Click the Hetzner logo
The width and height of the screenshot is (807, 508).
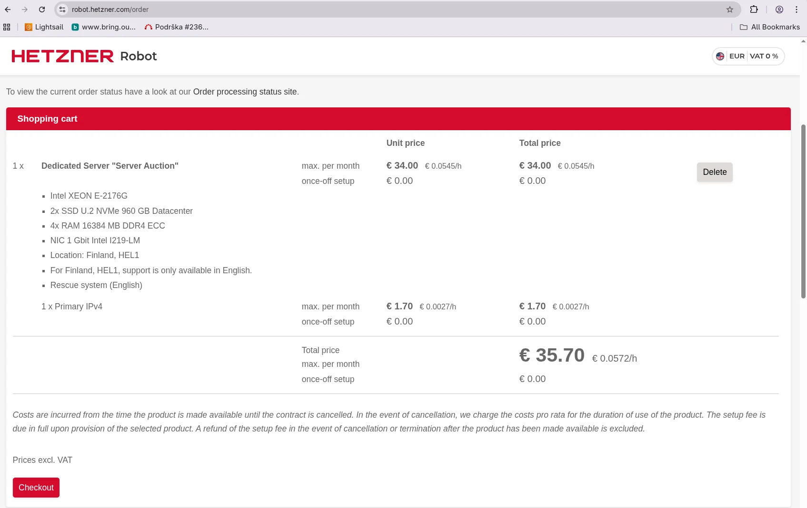pyautogui.click(x=63, y=56)
